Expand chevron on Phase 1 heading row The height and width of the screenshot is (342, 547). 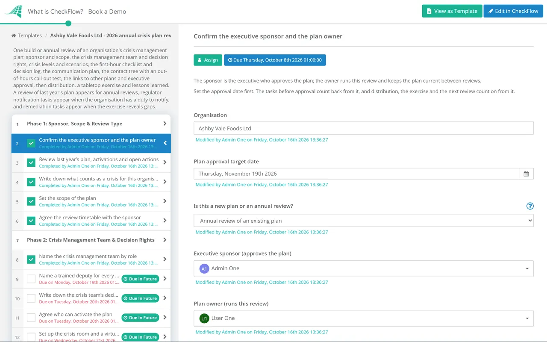(165, 124)
